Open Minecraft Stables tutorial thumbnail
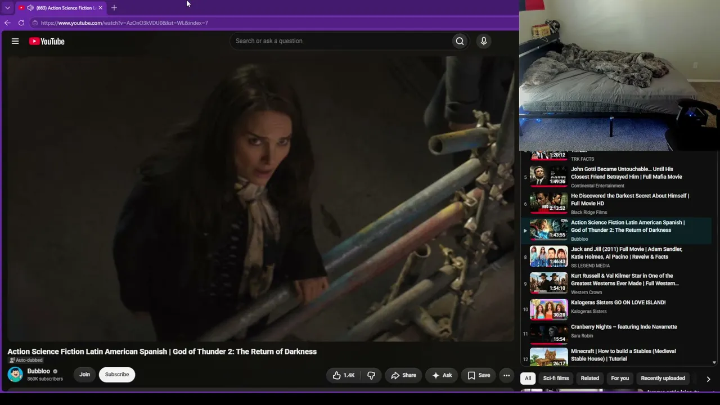The width and height of the screenshot is (720, 405). point(548,358)
